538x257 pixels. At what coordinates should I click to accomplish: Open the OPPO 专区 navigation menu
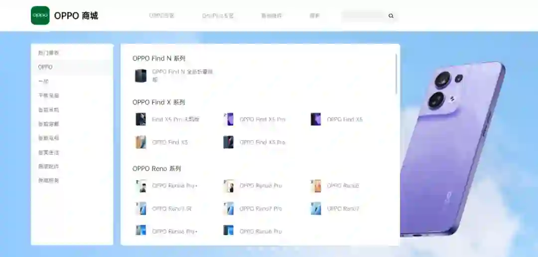161,16
